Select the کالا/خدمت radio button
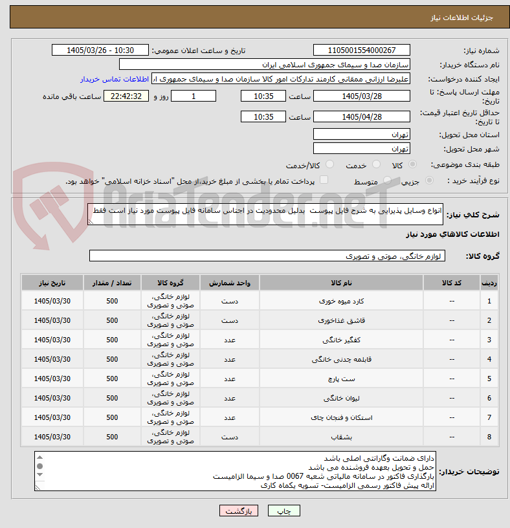The image size is (510, 528). [x=330, y=164]
